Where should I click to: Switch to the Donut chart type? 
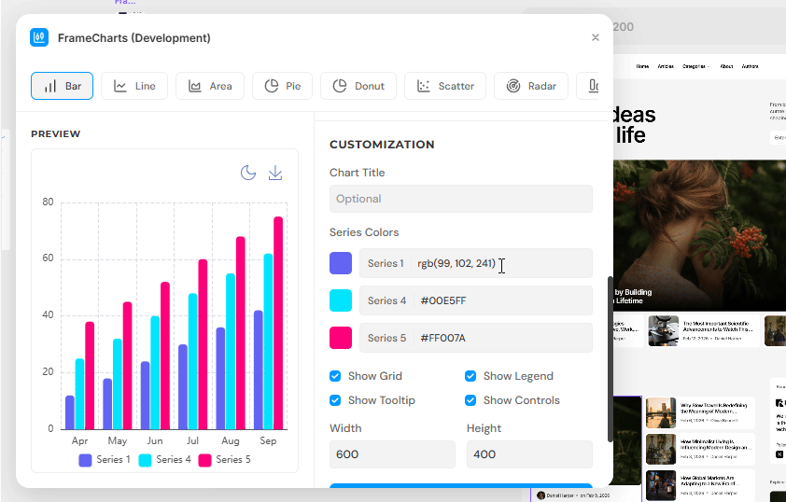[x=358, y=86]
